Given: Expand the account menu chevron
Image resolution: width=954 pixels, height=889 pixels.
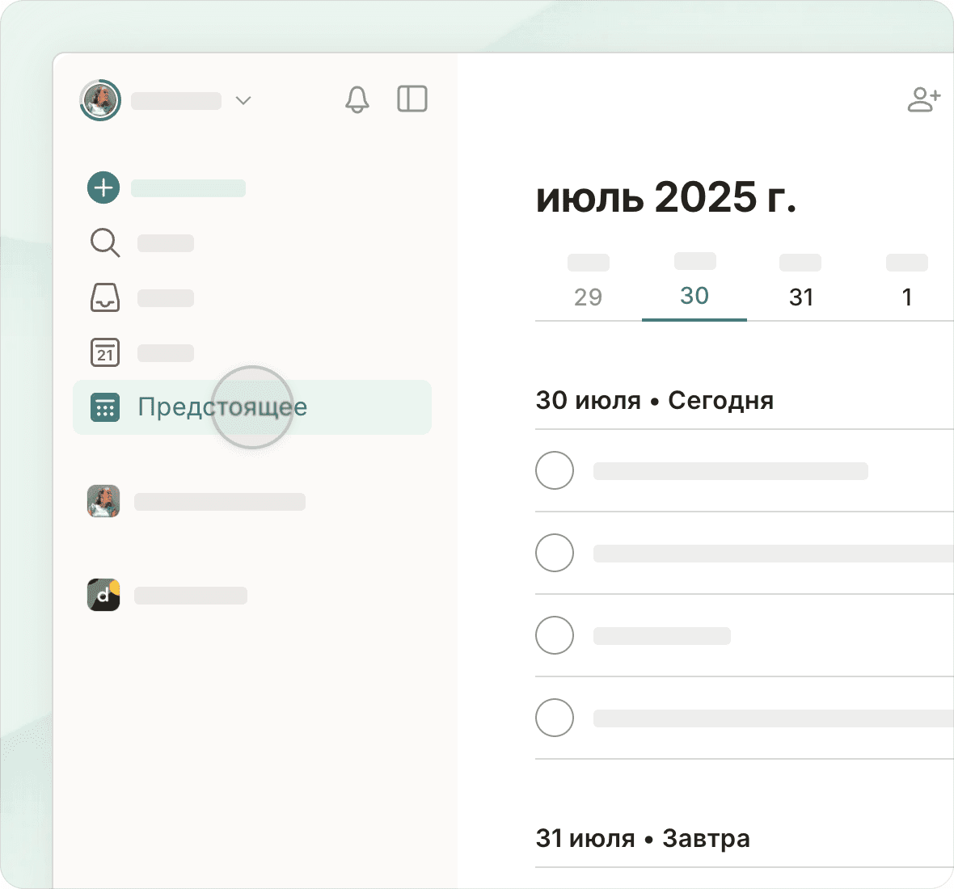Looking at the screenshot, I should coord(243,100).
